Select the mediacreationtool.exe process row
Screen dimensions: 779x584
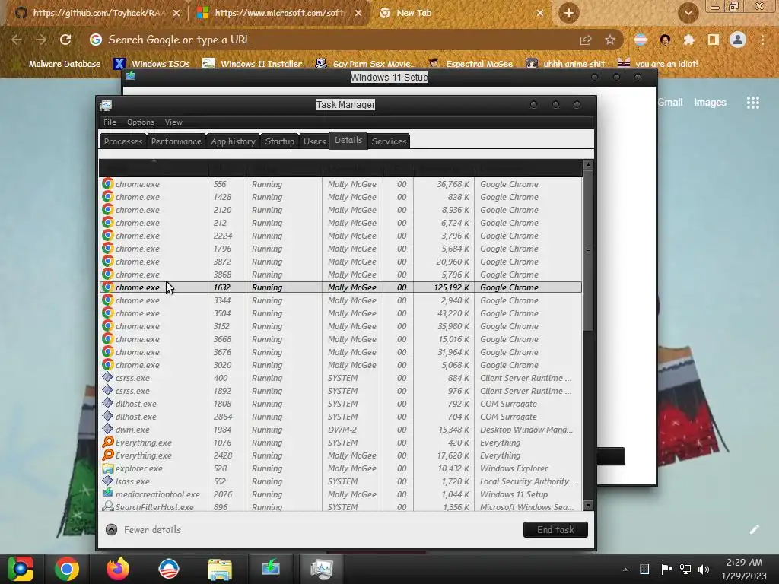click(341, 494)
